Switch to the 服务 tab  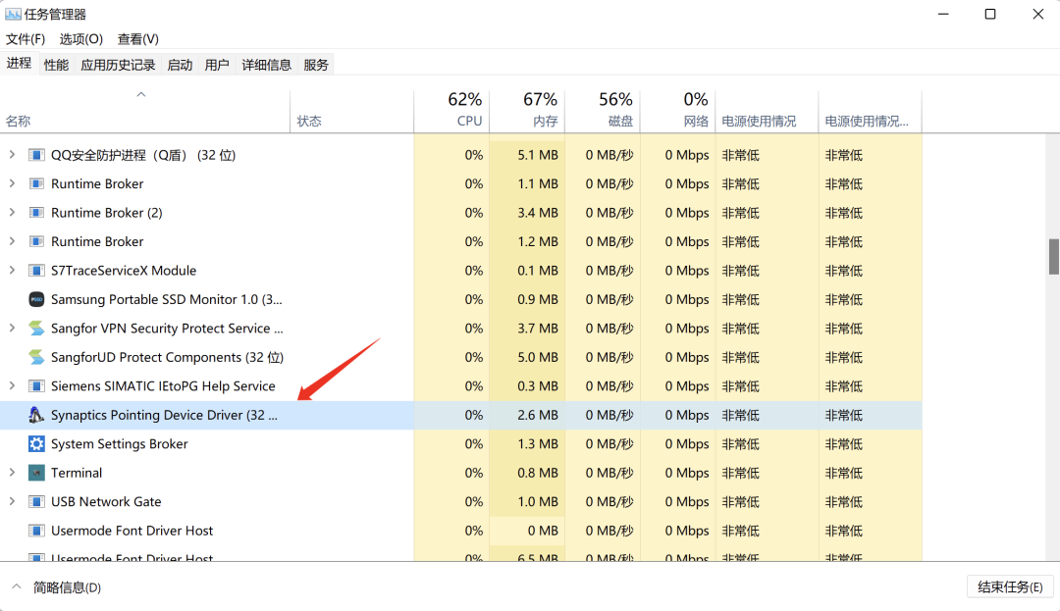tap(316, 65)
